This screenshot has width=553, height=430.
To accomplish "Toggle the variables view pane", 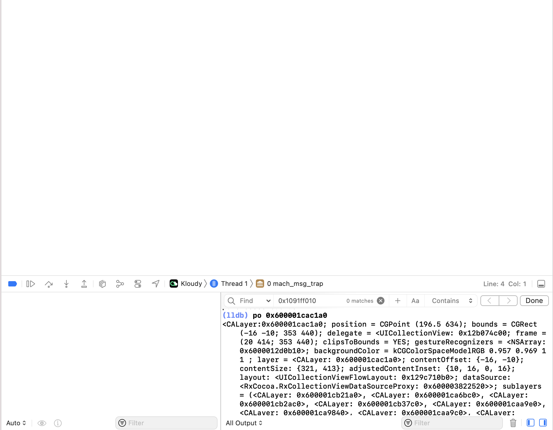I will 531,423.
